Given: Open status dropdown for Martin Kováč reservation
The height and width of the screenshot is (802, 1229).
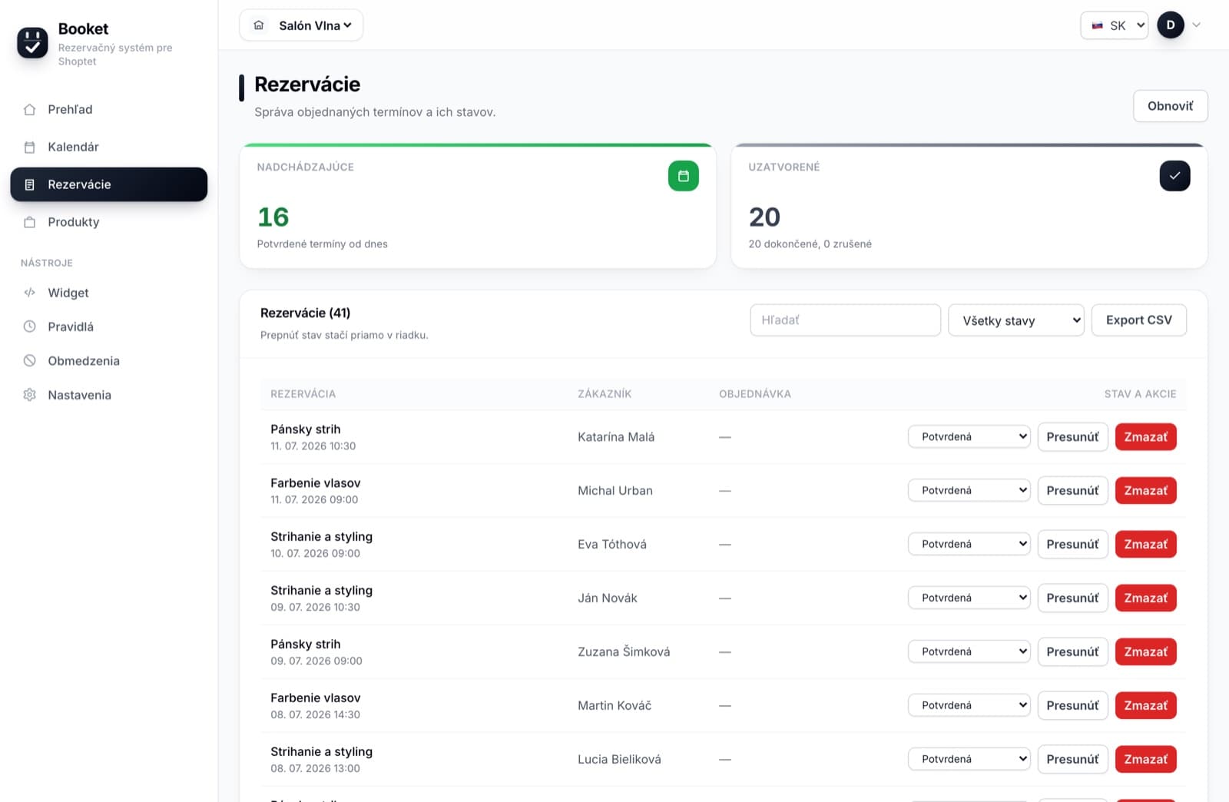Looking at the screenshot, I should 969,705.
